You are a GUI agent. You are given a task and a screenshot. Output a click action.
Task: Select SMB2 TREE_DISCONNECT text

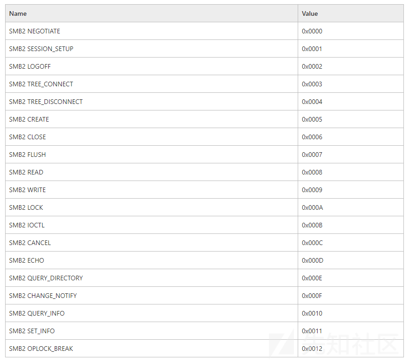pyautogui.click(x=46, y=102)
